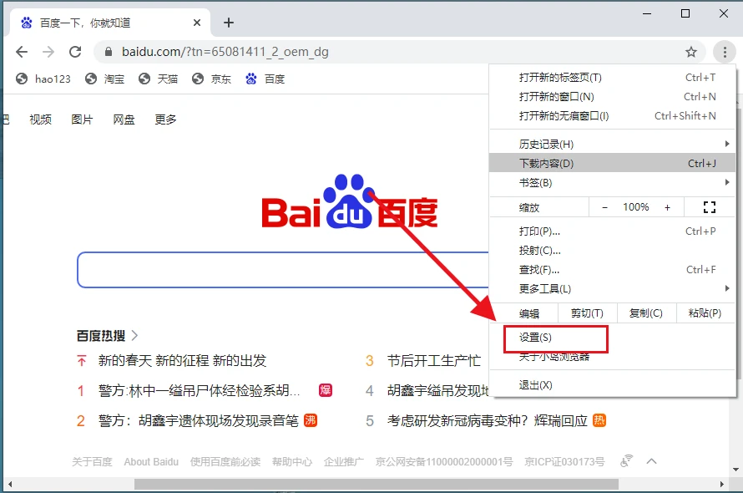
Task: Open the 关于百度 footer link
Action: (92, 462)
